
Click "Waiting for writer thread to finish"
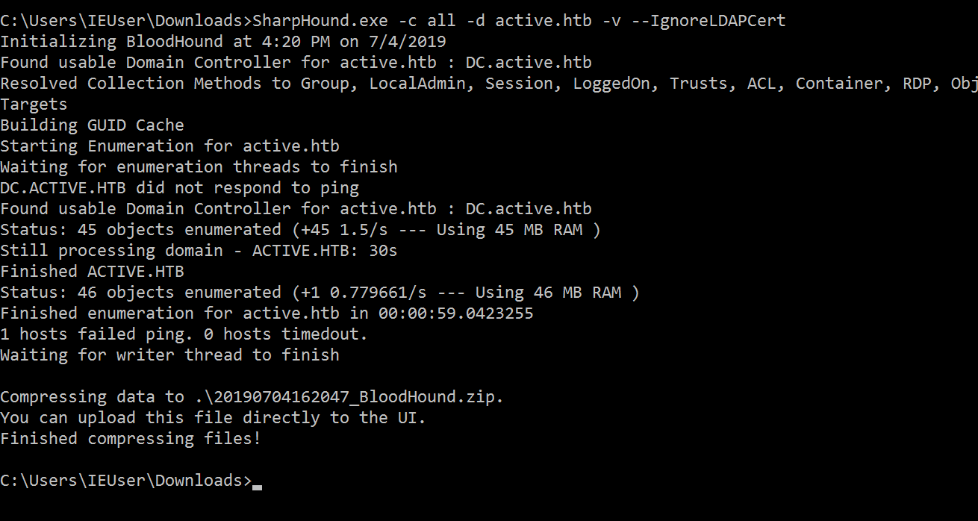coord(169,355)
